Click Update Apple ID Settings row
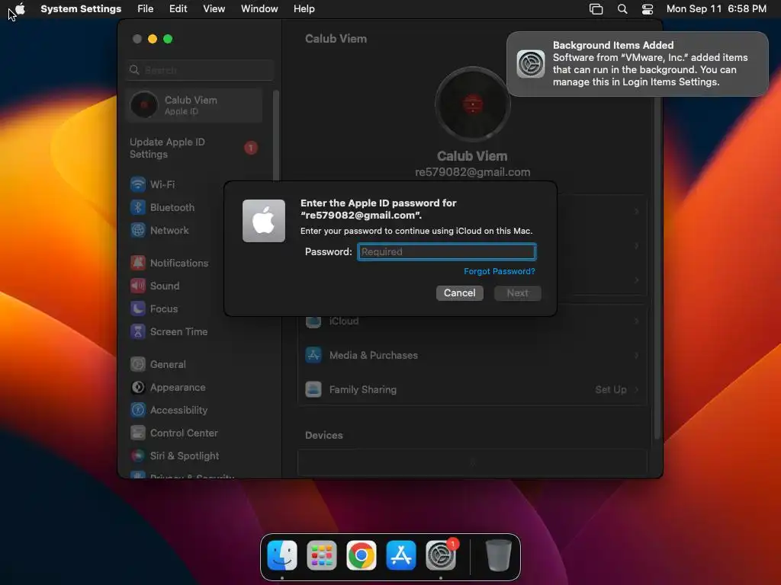 194,149
